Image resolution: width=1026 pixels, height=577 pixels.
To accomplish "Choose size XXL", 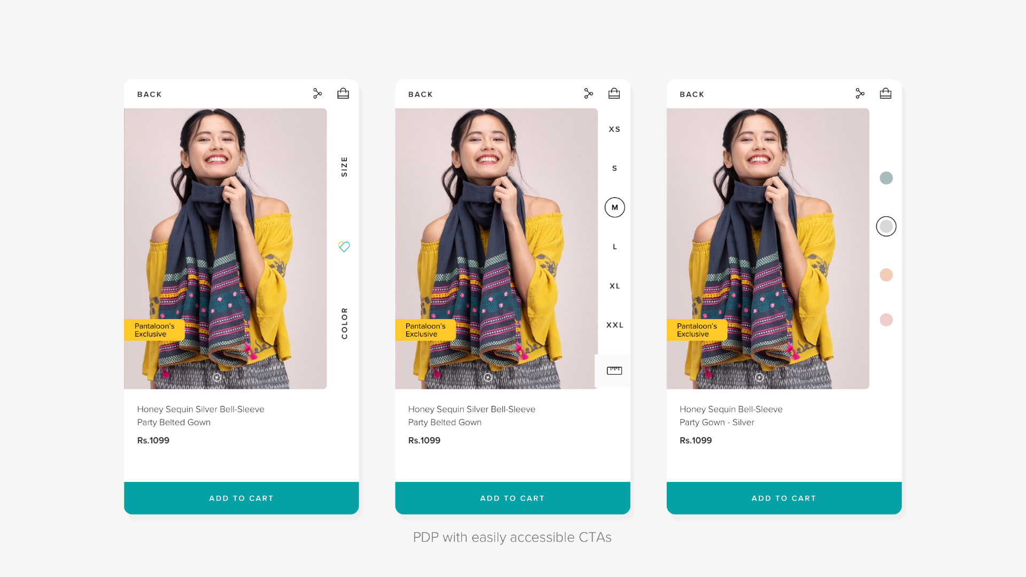I will (615, 325).
